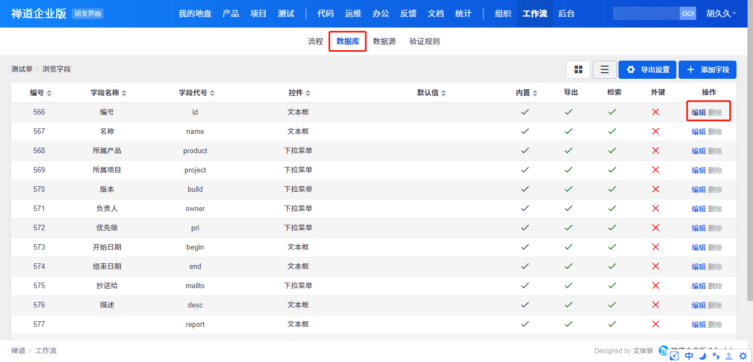Open the IME settings gear icon
This screenshot has width=753, height=362.
click(x=743, y=356)
